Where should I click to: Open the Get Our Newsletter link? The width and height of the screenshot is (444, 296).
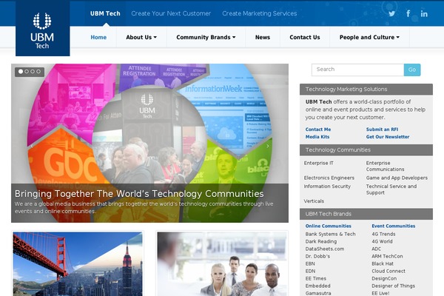coord(388,136)
